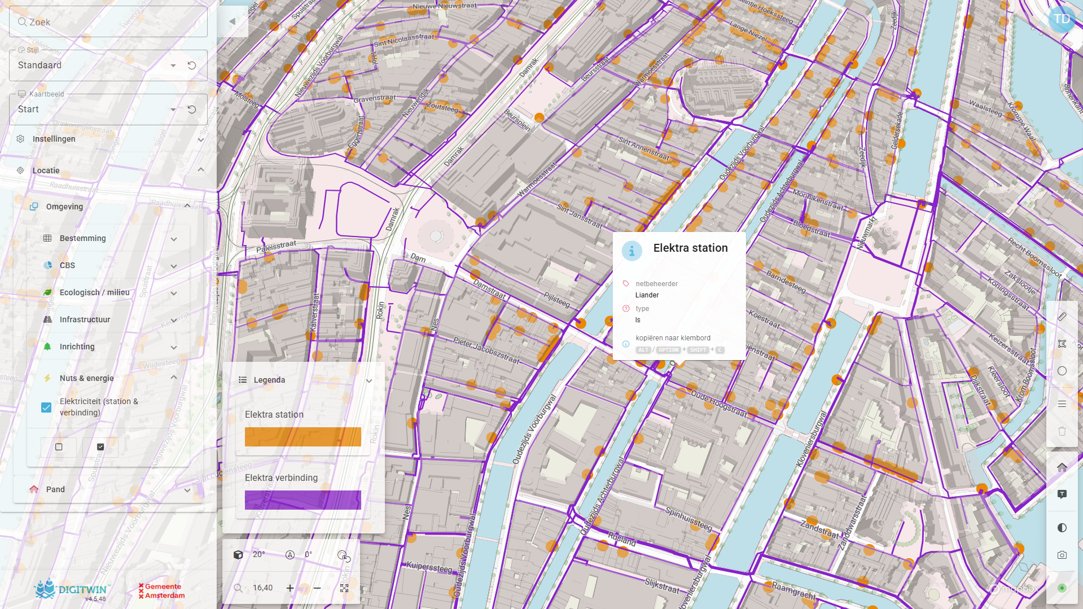1083x609 pixels.
Task: Click the home view icon
Action: [x=1062, y=467]
